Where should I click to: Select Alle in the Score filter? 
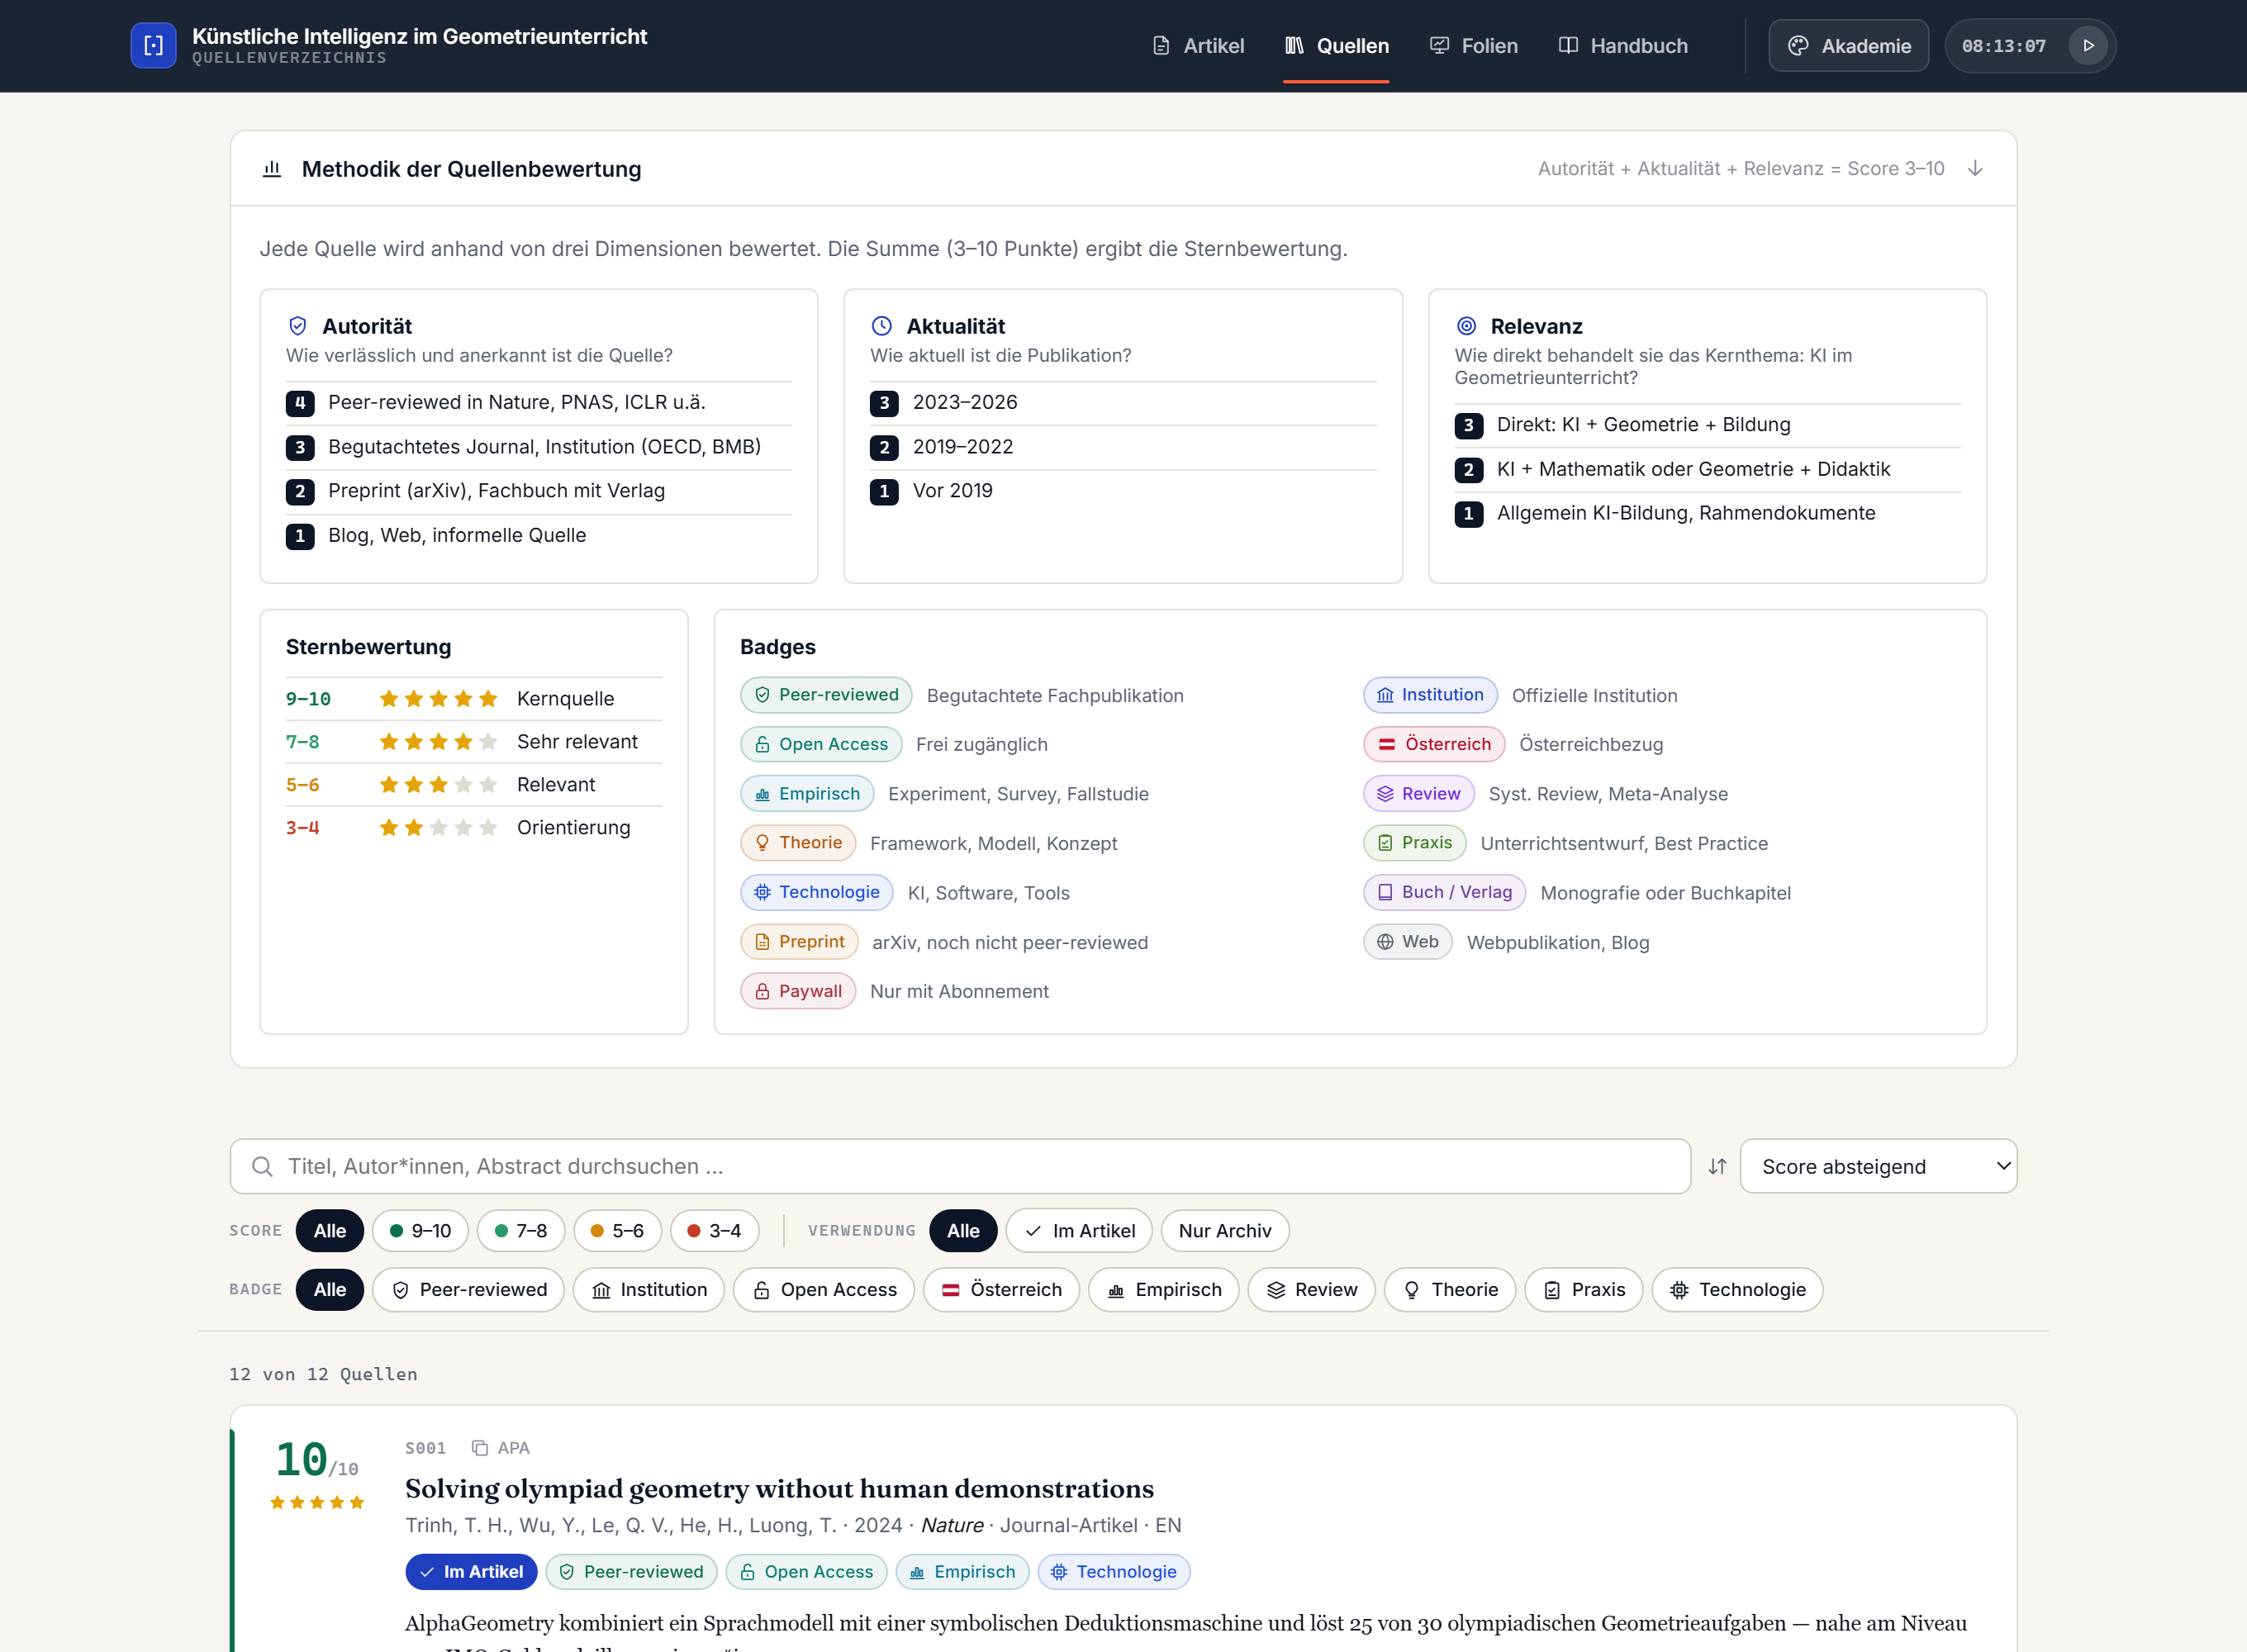click(x=329, y=1231)
